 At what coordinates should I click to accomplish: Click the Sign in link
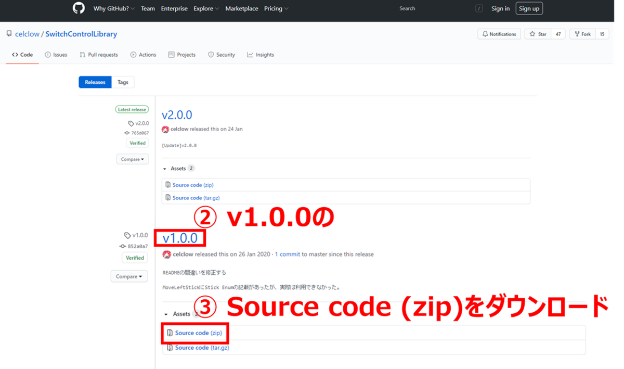point(500,8)
